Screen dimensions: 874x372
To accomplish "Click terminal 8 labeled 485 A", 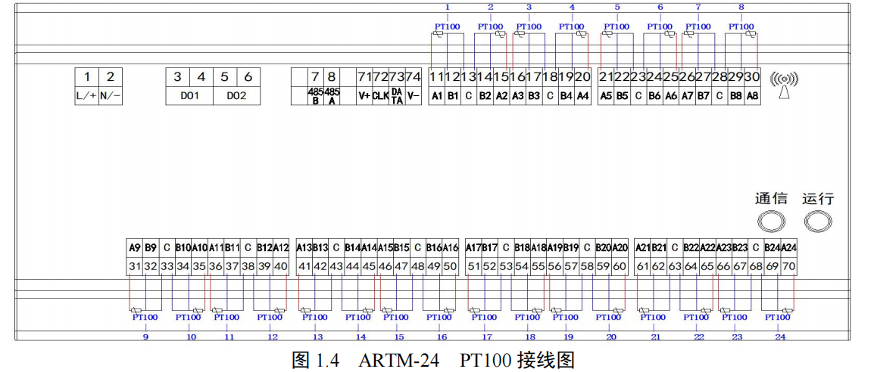I will pyautogui.click(x=331, y=86).
